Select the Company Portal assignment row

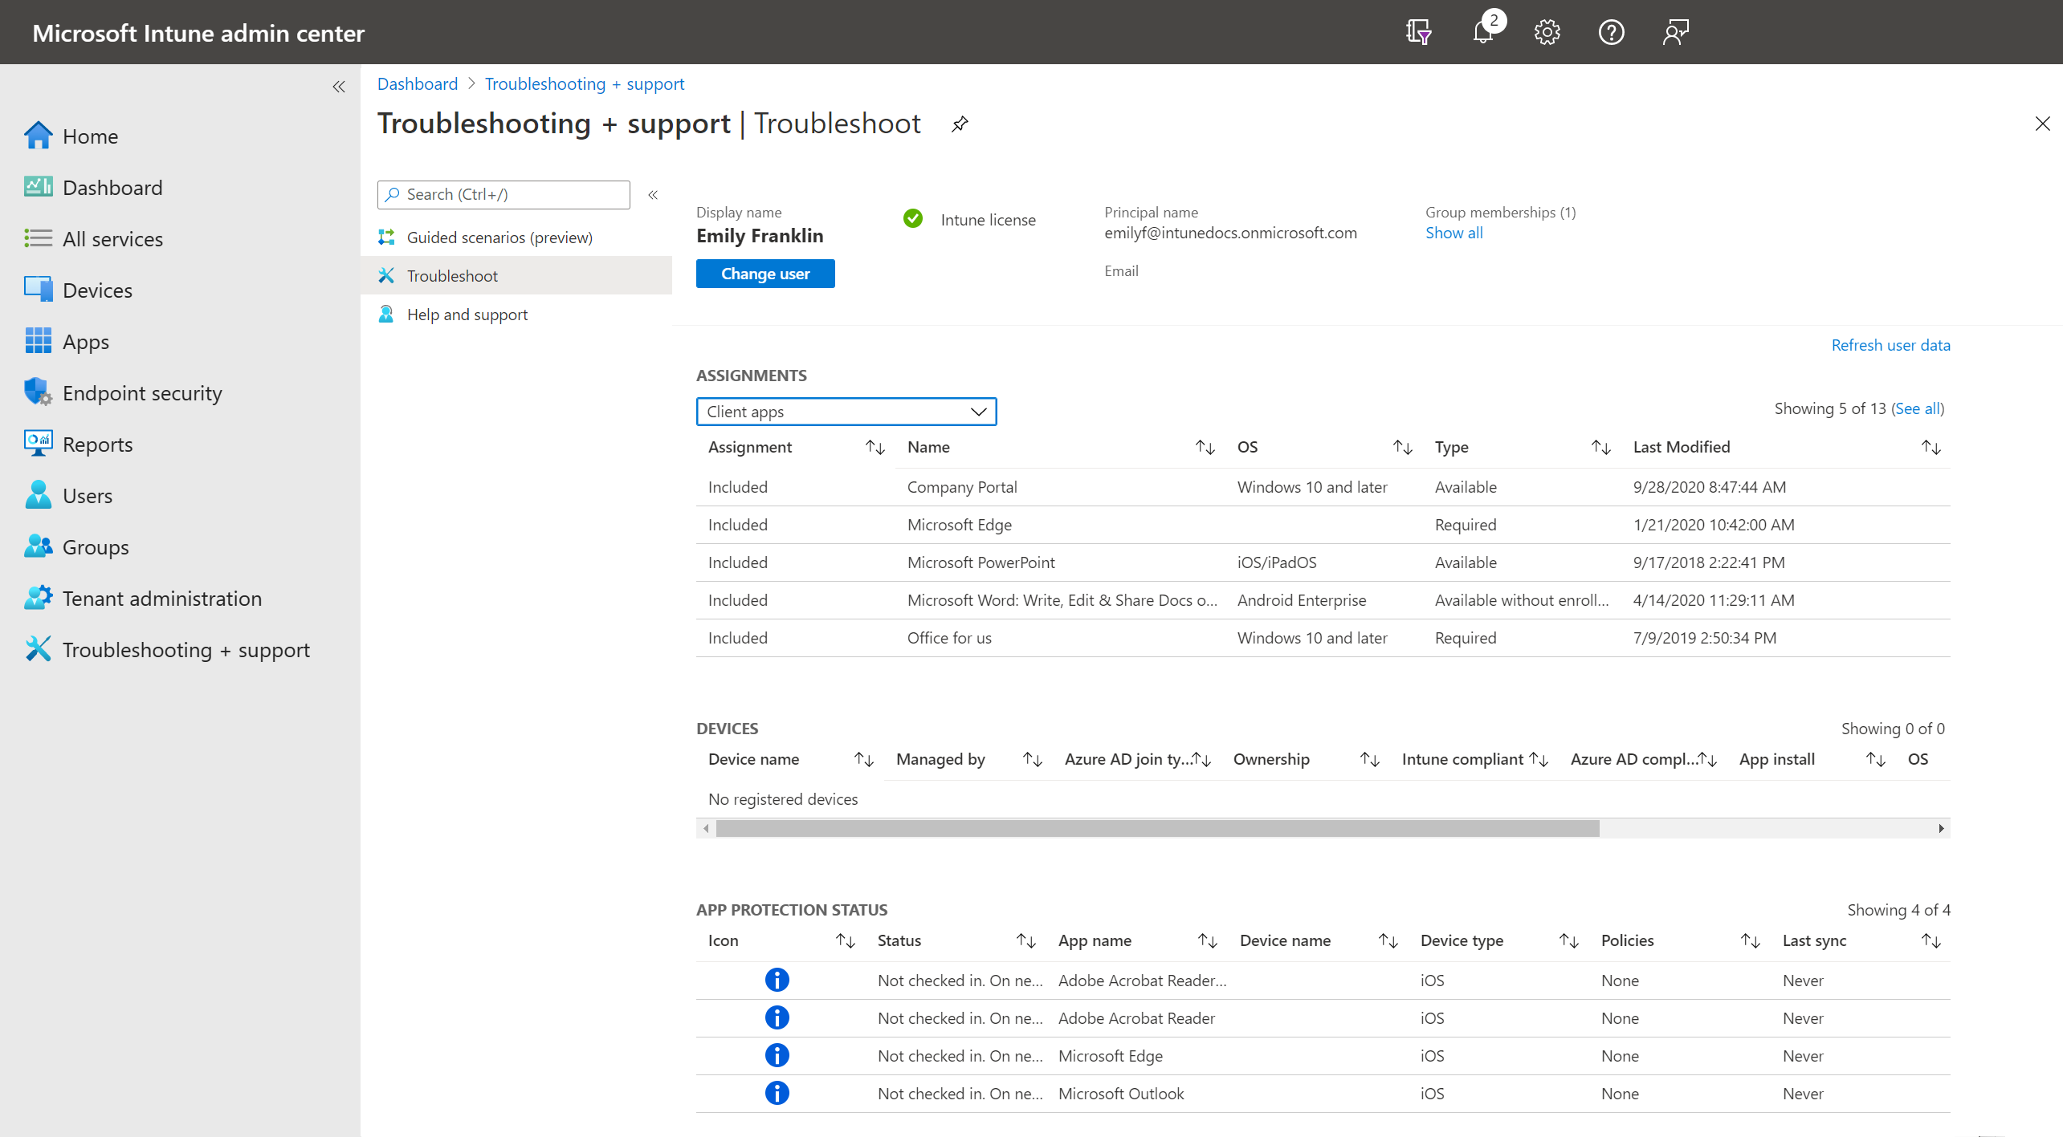coord(1323,487)
